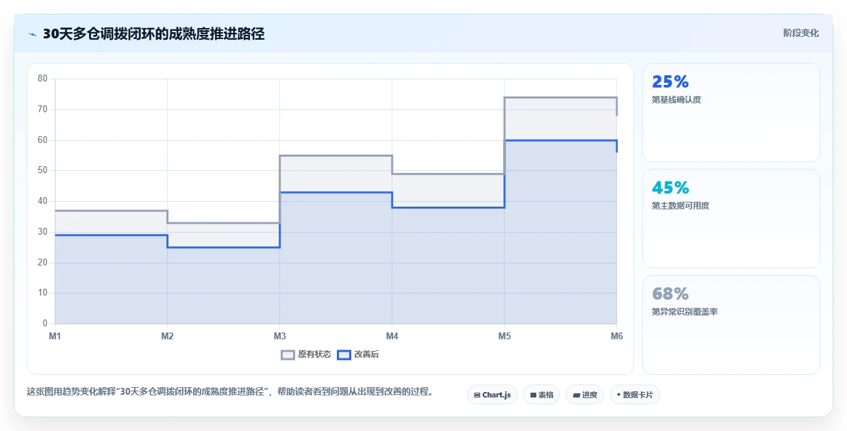Click the M2 x-axis label
This screenshot has width=847, height=431.
coord(167,336)
